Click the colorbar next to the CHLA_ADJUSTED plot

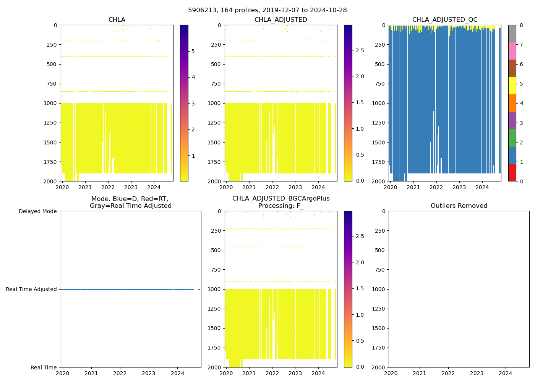[348, 103]
